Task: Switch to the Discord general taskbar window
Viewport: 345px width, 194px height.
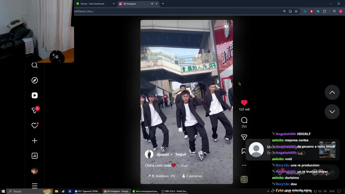Action: [87, 191]
